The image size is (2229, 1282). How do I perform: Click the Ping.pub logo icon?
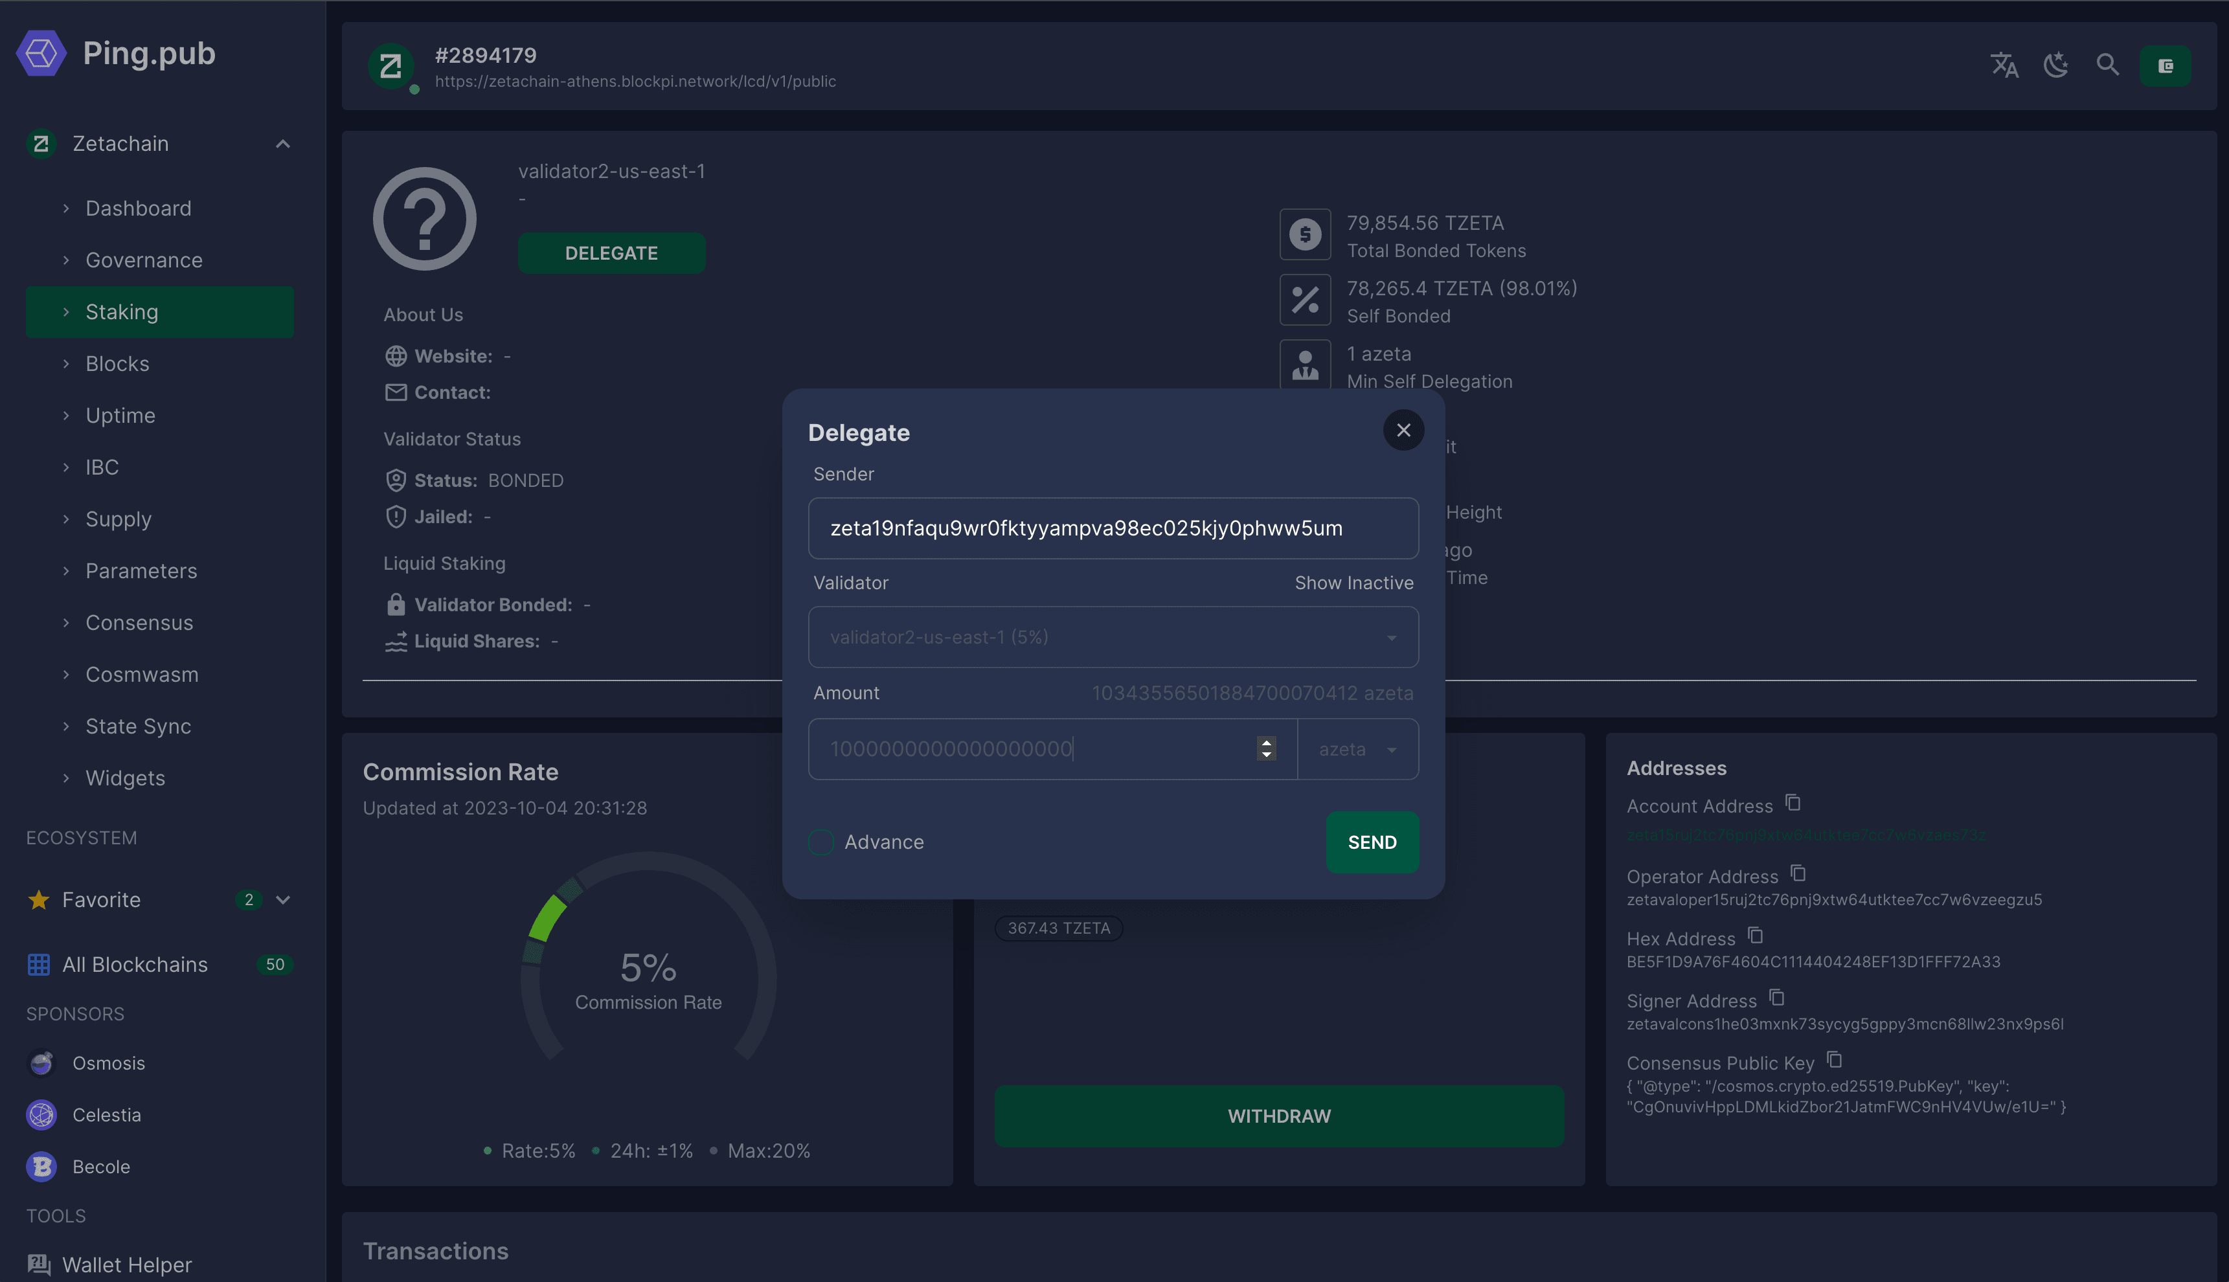(x=41, y=54)
